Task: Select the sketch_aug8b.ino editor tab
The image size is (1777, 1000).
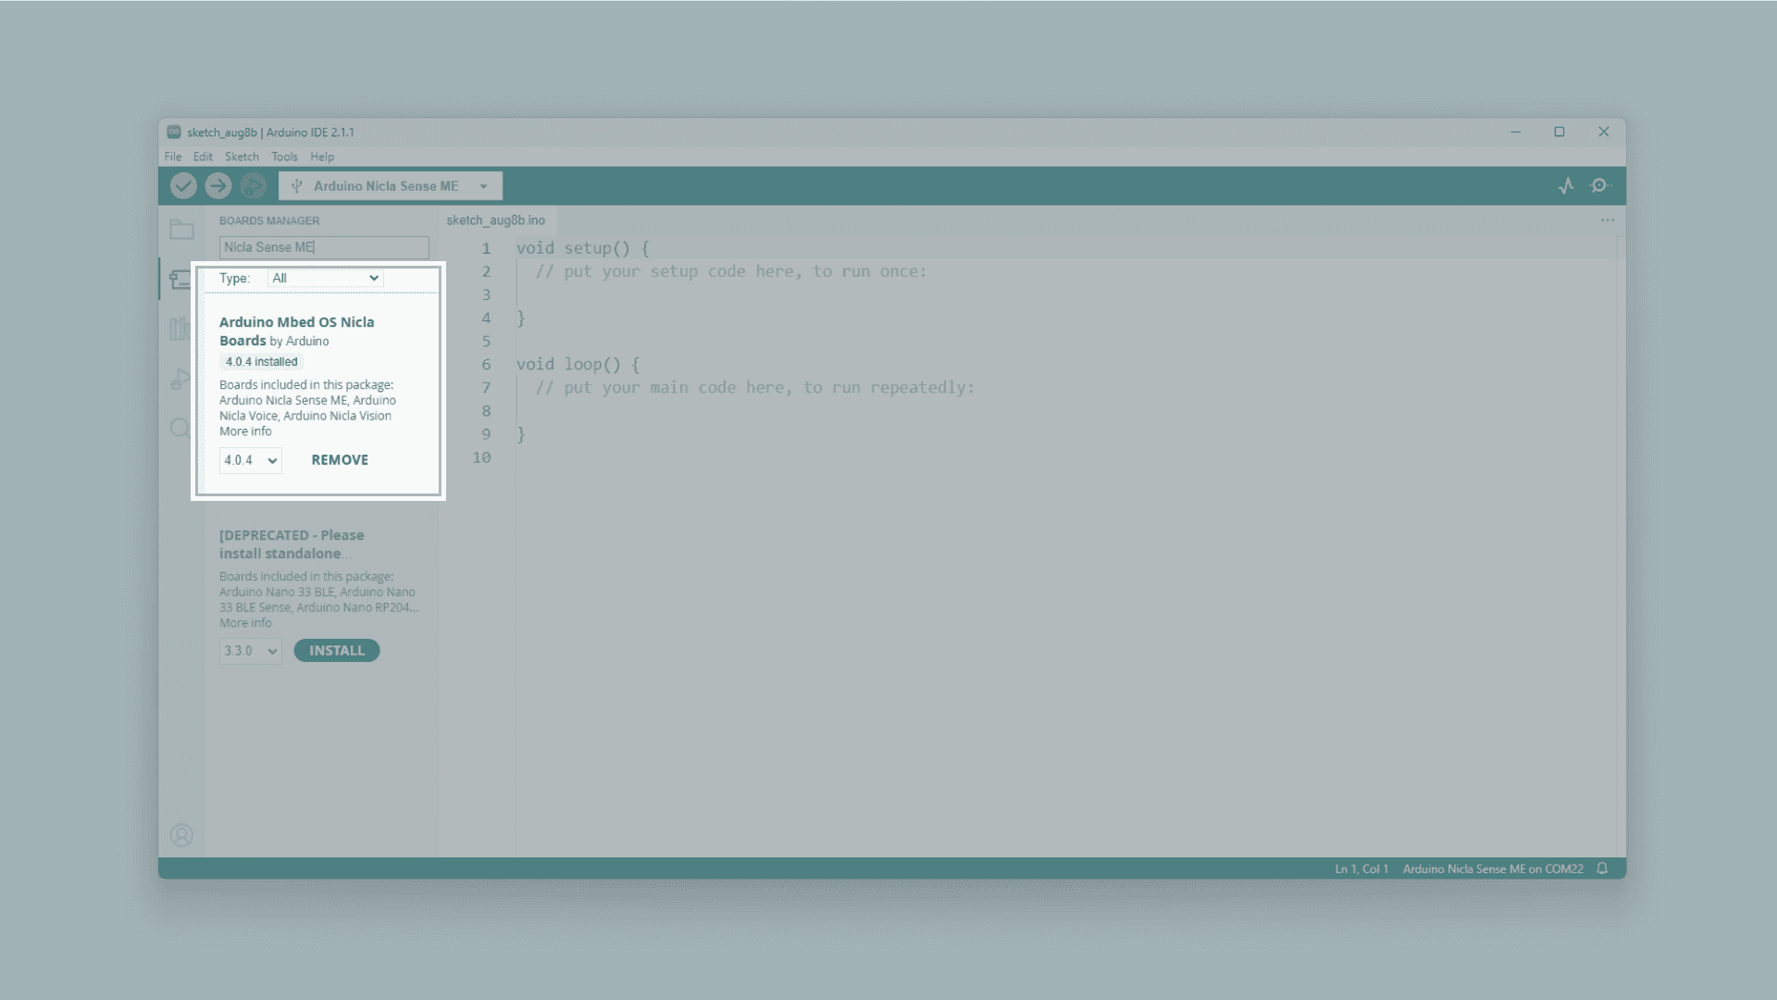Action: click(495, 220)
